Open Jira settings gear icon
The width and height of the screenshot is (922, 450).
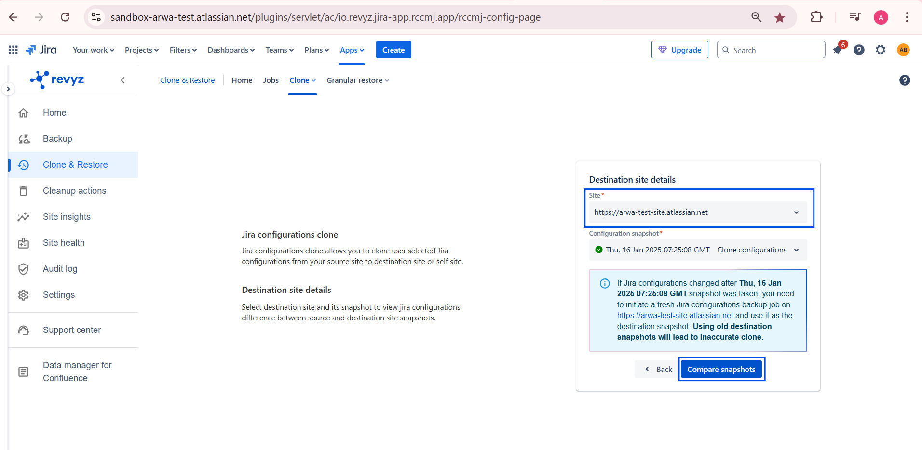(x=881, y=50)
